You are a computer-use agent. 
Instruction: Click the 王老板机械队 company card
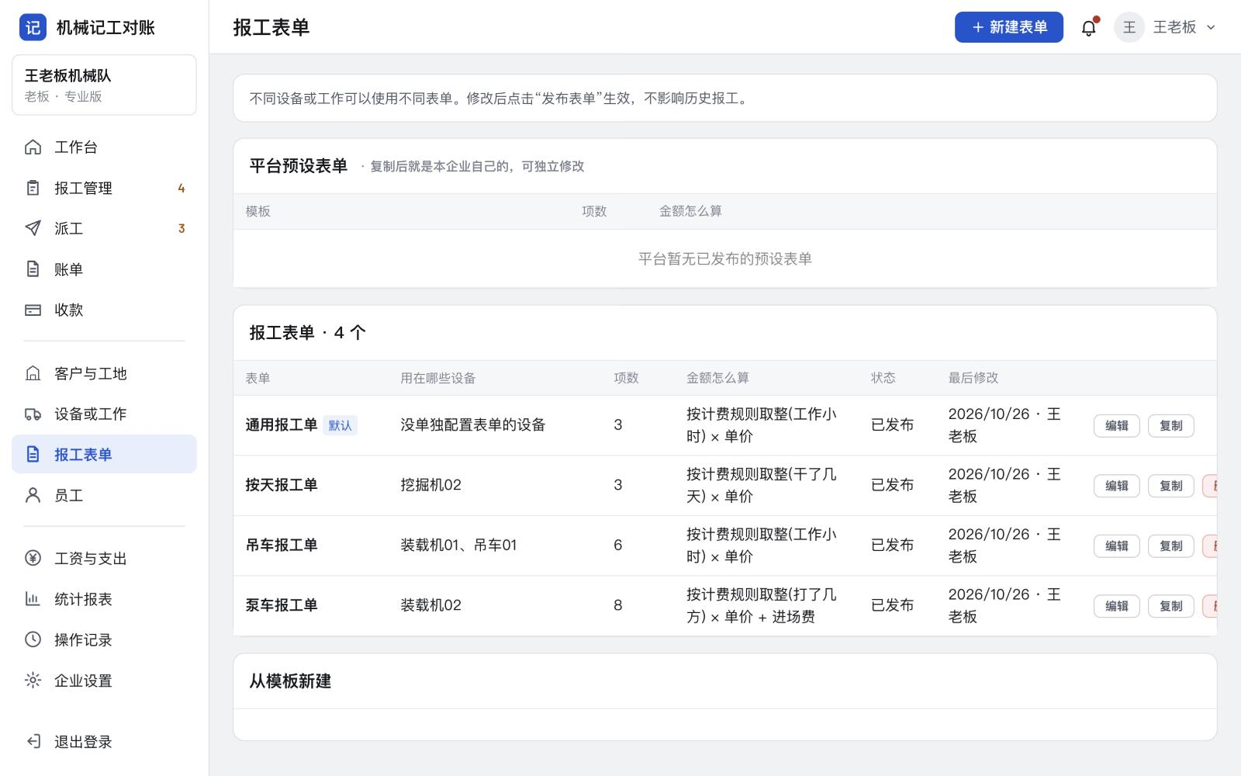(x=104, y=85)
